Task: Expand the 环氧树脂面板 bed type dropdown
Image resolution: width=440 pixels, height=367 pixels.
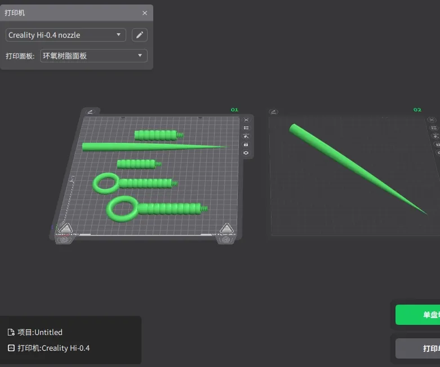Action: tap(94, 56)
